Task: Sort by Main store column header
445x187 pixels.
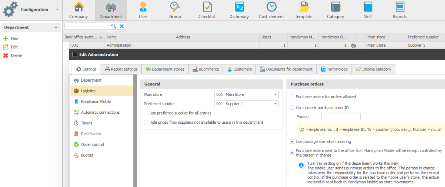Action: click(386, 37)
